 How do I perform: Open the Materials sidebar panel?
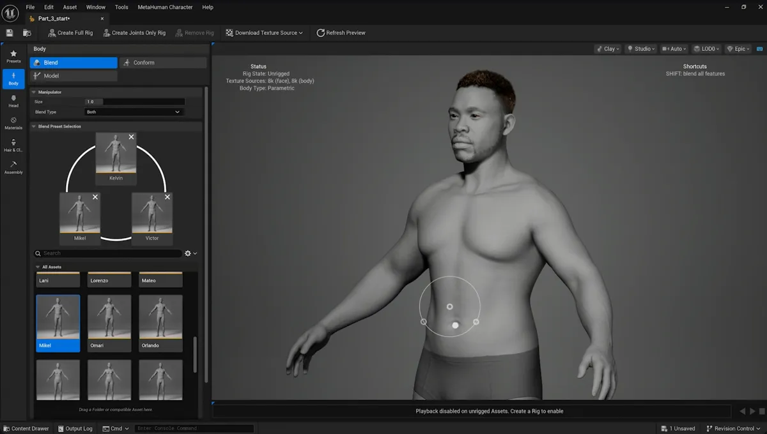13,123
